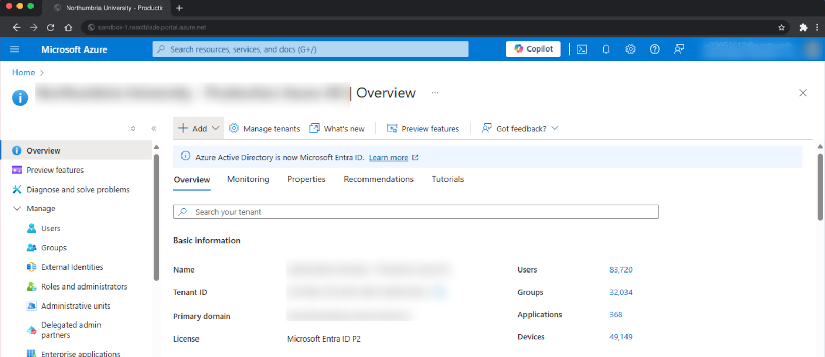
Task: Close the Overview blade
Action: tap(803, 93)
